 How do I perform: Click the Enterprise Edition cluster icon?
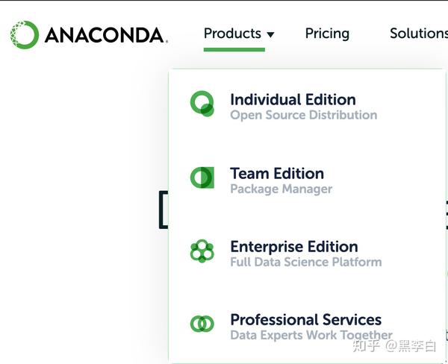point(202,251)
